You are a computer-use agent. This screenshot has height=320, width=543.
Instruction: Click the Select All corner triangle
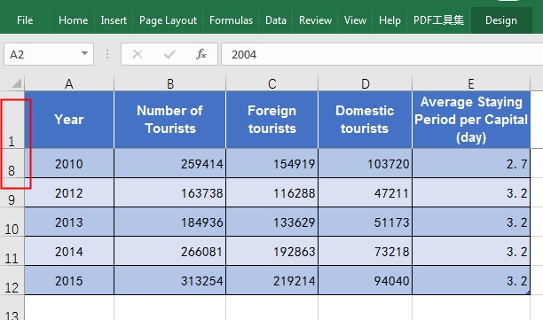coord(16,83)
